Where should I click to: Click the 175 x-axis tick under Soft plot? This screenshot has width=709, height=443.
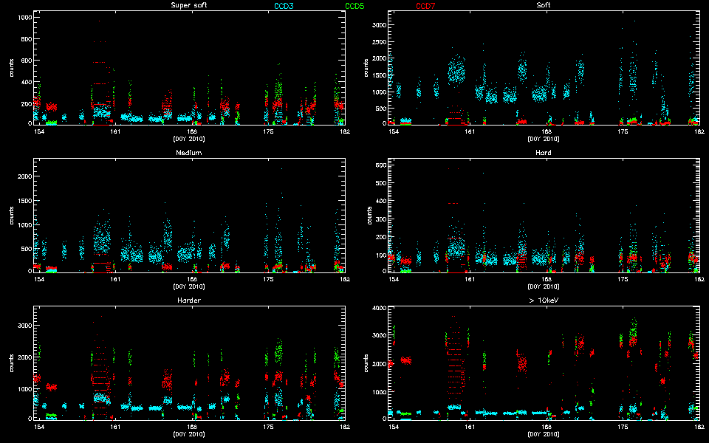click(x=623, y=131)
